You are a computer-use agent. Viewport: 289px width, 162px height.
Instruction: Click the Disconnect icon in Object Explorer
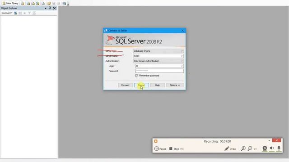[x=20, y=13]
